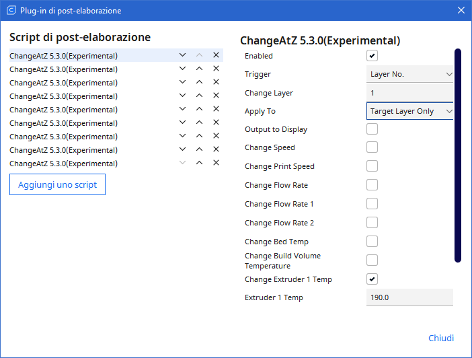Click the settings panel vertical scrollbar

[458, 155]
